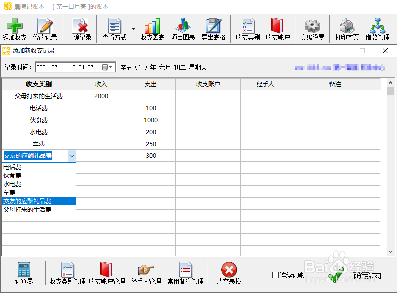This screenshot has width=397, height=293.
Task: Select the 200 expense cell
Action: pyautogui.click(x=150, y=132)
